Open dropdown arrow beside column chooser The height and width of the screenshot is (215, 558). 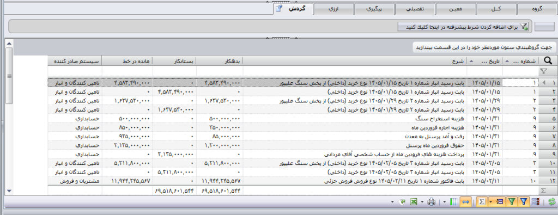[x=445, y=202]
